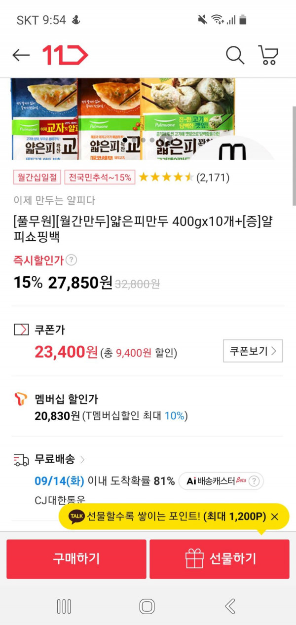
Task: Tap help icon beside 즉시할인가
Action: coord(72,260)
